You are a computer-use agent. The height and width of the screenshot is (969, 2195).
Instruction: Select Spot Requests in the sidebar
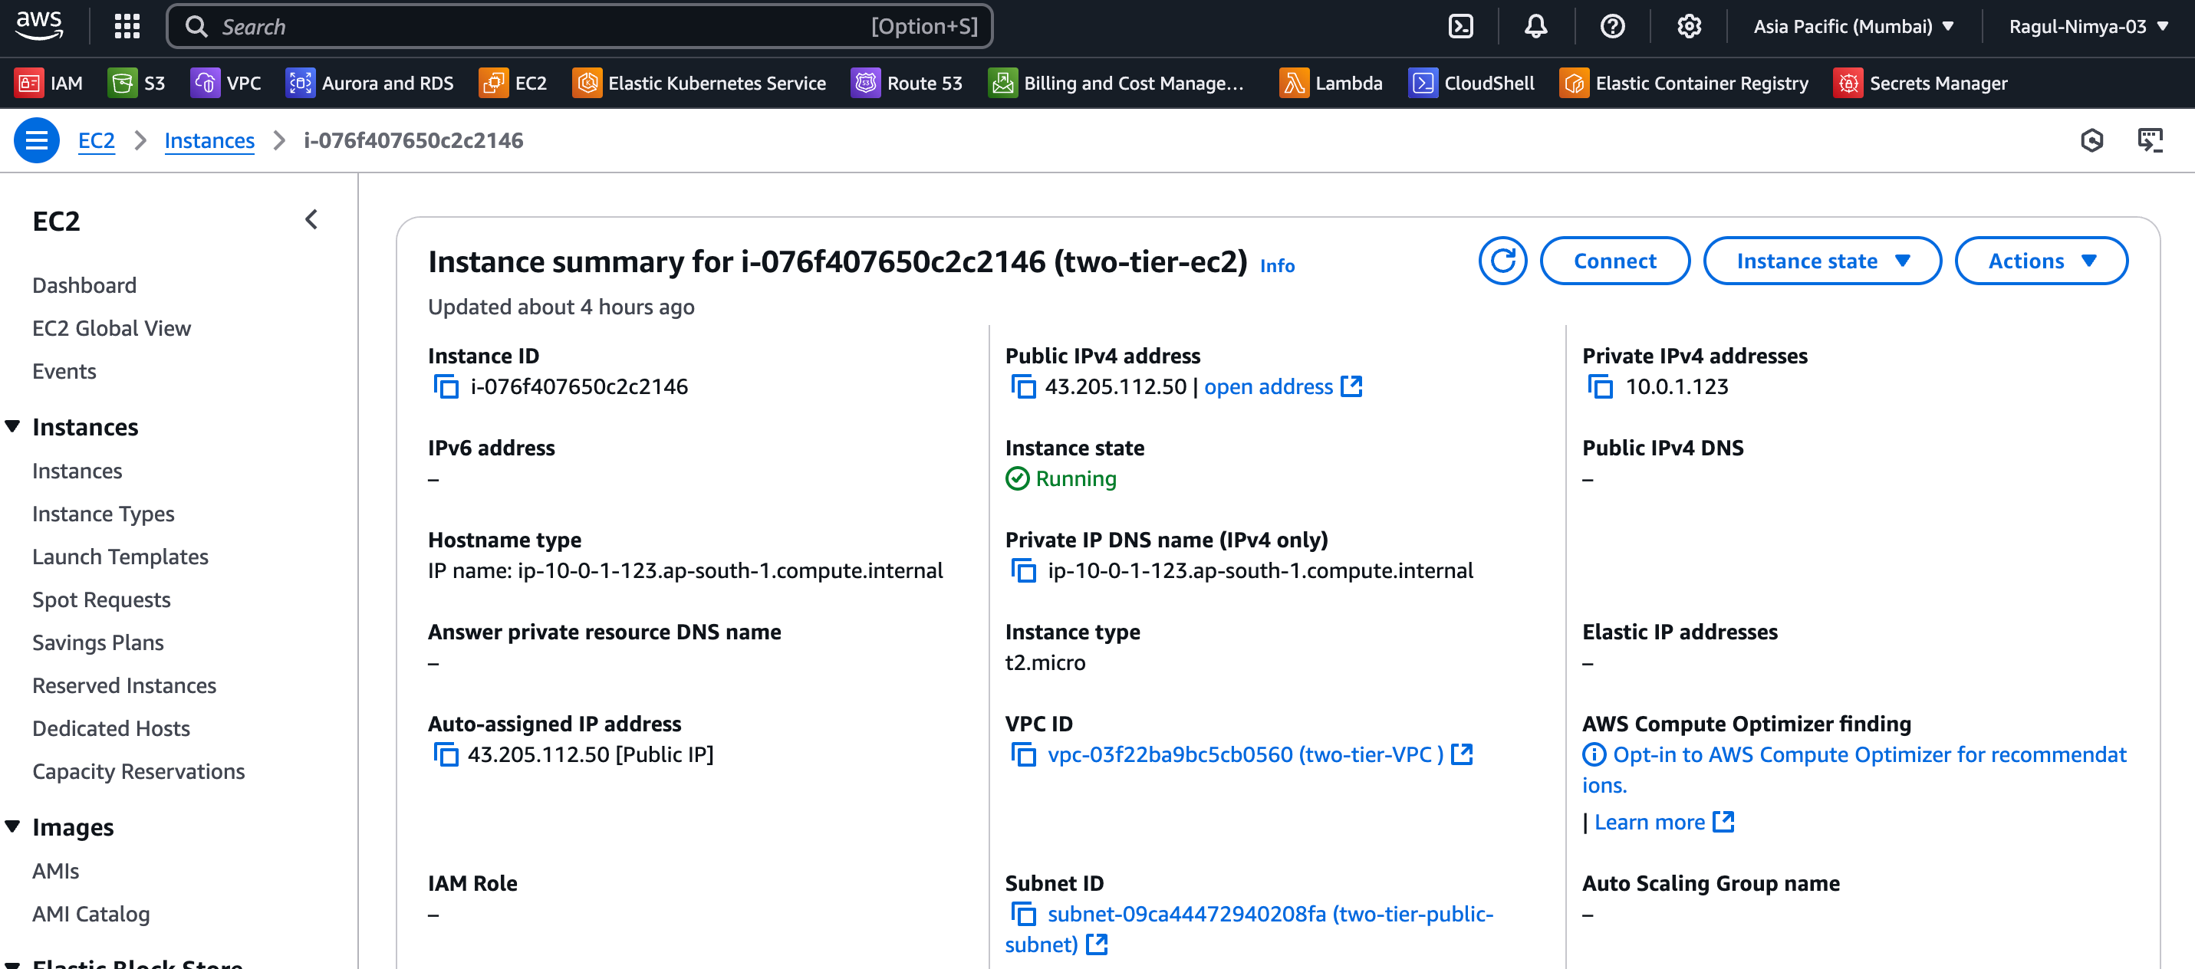coord(101,599)
